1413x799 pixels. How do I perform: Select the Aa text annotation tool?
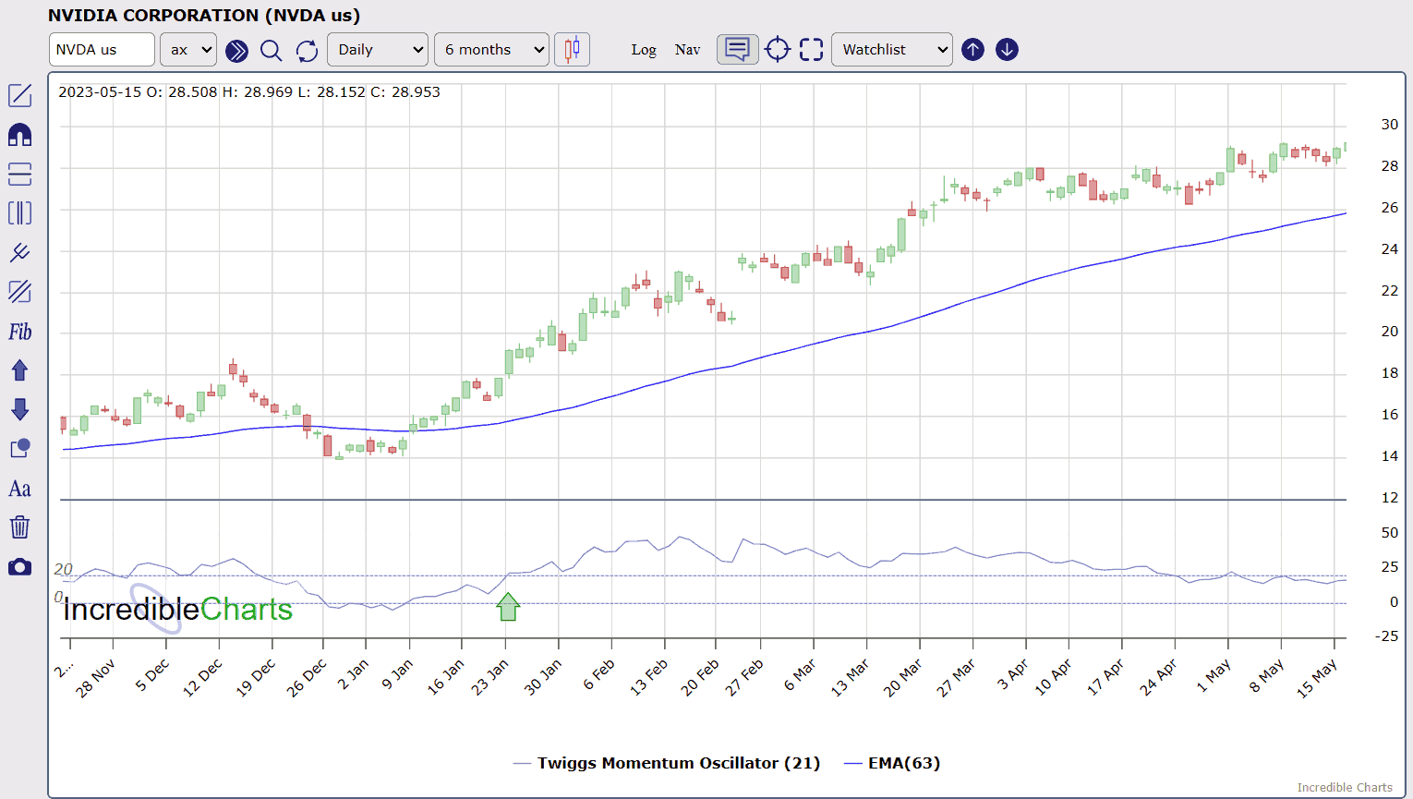(19, 489)
